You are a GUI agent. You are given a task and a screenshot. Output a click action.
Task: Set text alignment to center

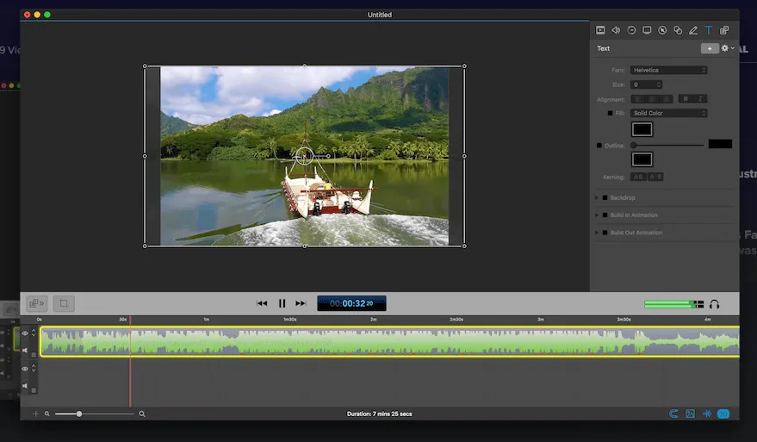tap(652, 99)
